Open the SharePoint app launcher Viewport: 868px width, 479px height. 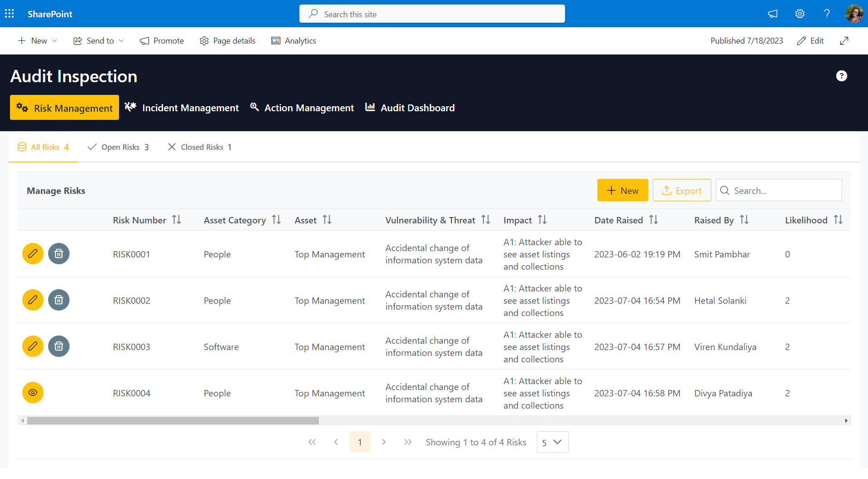10,14
